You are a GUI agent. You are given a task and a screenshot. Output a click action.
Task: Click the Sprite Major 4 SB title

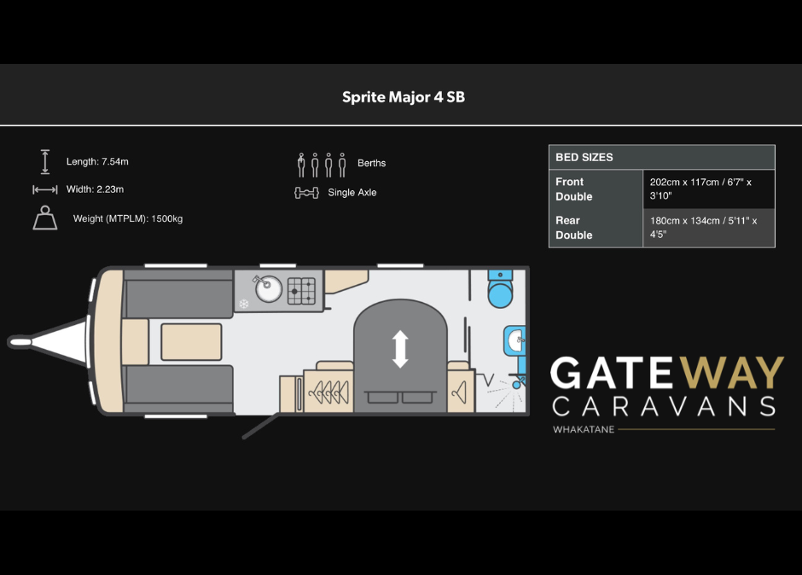403,96
